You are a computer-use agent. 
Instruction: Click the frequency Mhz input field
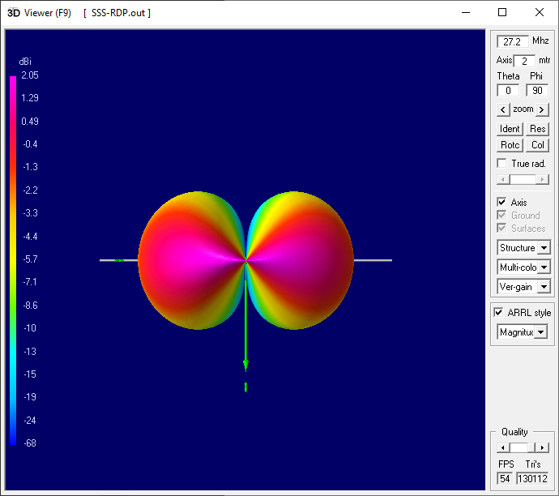pyautogui.click(x=513, y=41)
